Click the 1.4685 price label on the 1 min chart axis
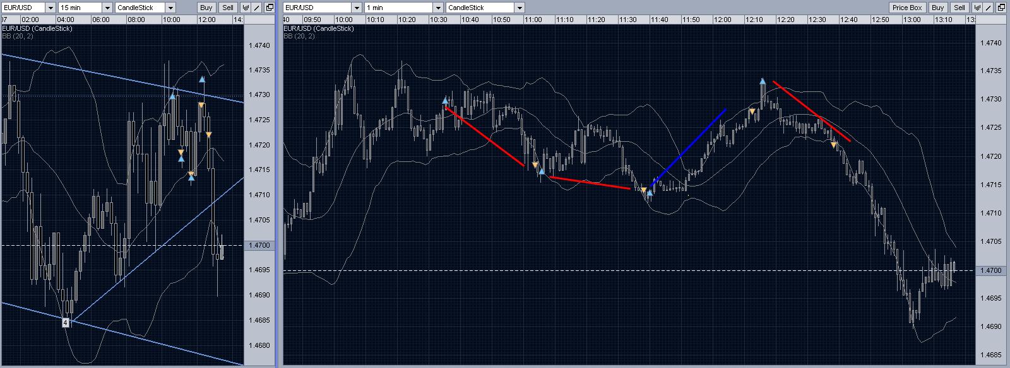1010x368 pixels. [992, 355]
